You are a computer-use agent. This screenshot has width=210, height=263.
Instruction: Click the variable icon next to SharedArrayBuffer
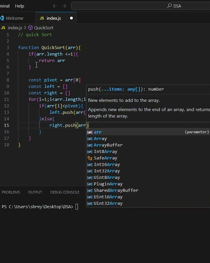point(90,191)
